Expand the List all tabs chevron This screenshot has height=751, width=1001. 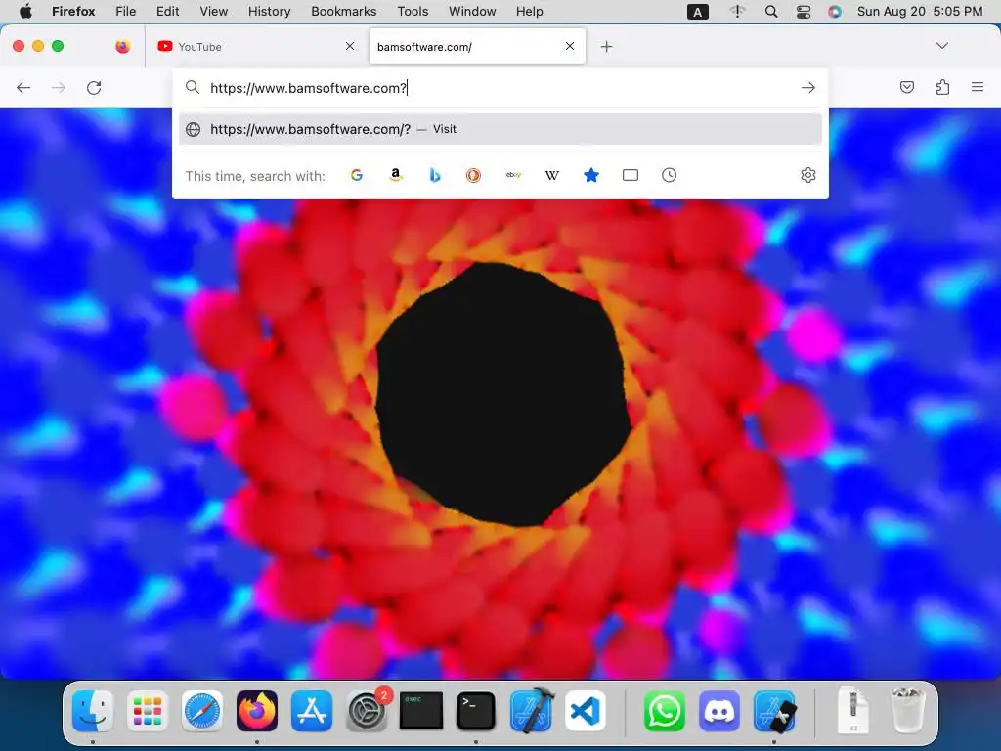pos(942,46)
